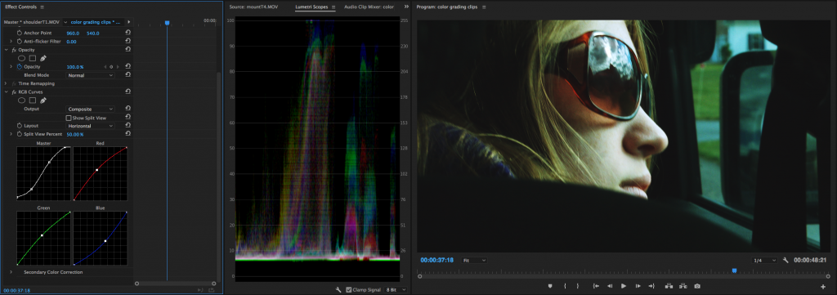The height and width of the screenshot is (295, 837).
Task: Step back one frame
Action: point(610,286)
